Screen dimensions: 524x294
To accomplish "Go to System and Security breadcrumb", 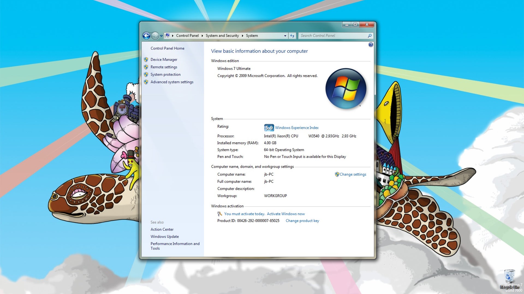I will point(222,36).
